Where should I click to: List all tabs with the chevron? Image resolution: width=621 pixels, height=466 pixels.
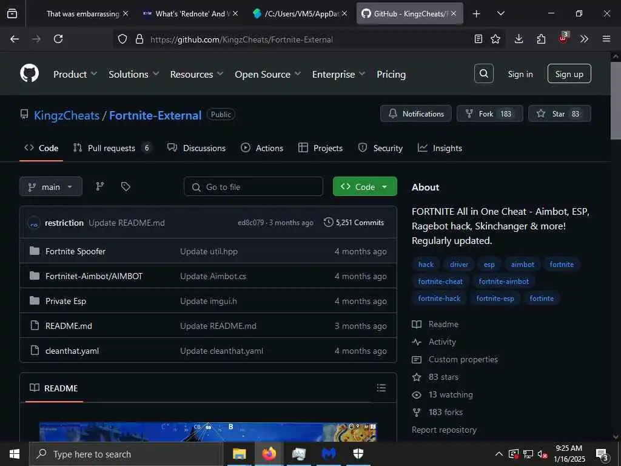500,13
